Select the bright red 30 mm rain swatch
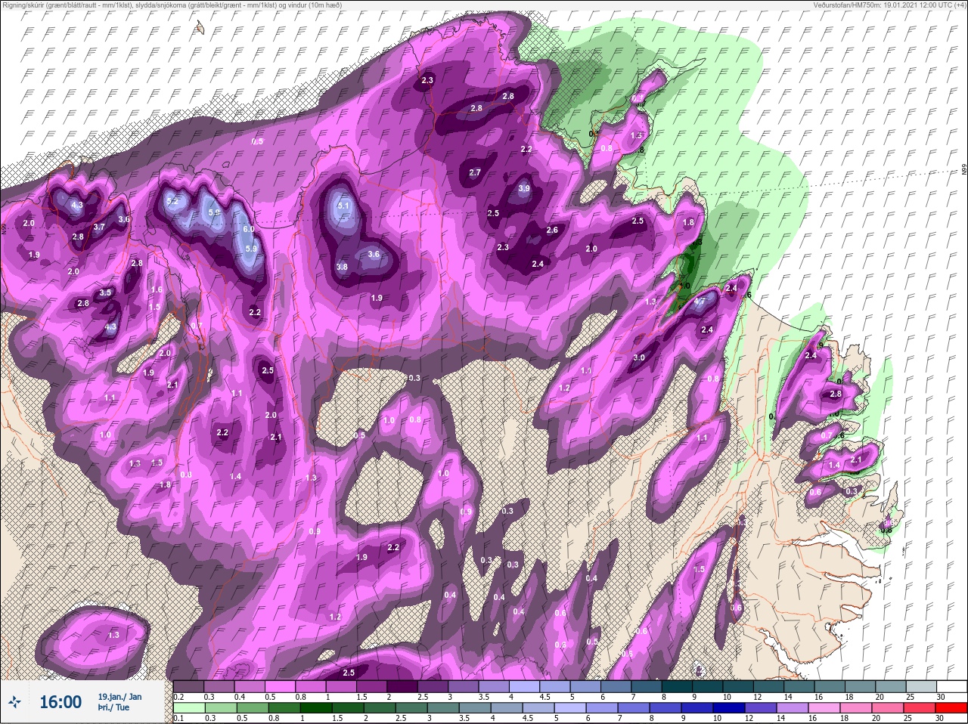The height and width of the screenshot is (724, 968). tap(951, 708)
